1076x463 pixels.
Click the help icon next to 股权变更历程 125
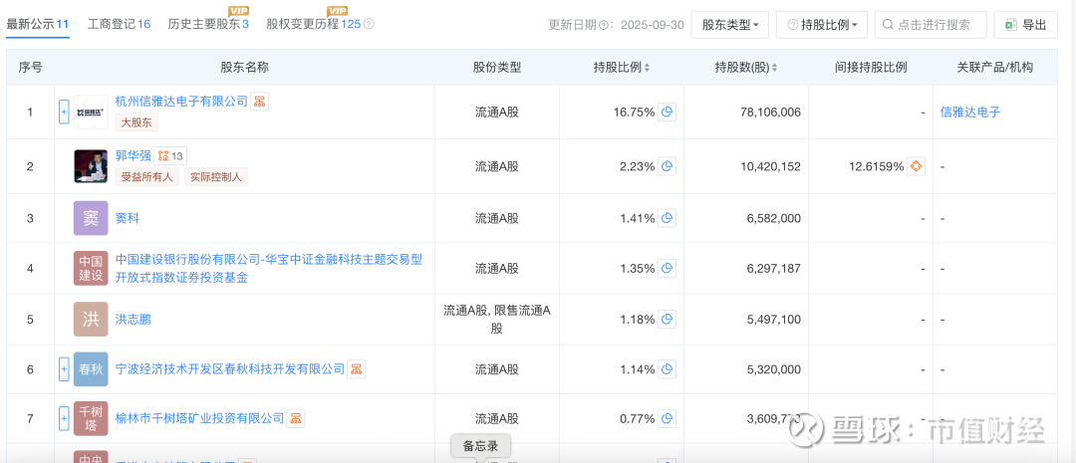369,24
